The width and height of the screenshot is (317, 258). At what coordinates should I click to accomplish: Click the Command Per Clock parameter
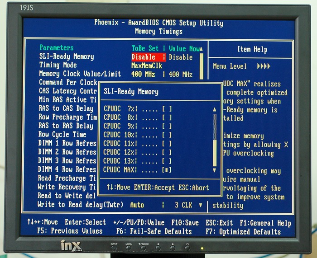[68, 82]
